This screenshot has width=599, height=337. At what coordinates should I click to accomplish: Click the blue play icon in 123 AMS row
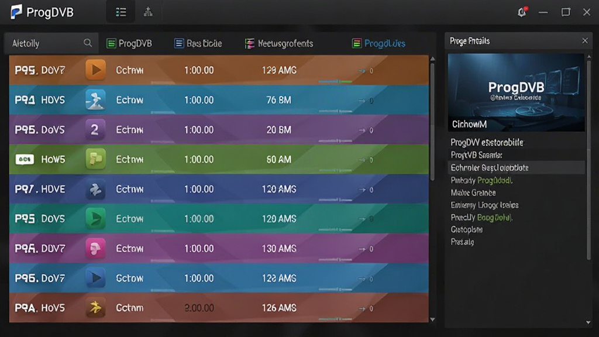[x=95, y=278]
